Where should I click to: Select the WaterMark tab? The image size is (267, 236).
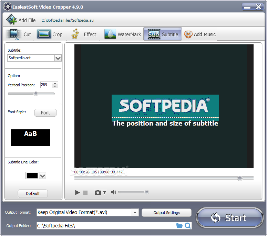[123, 34]
